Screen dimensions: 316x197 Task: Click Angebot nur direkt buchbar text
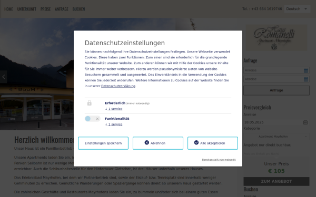pos(267,145)
